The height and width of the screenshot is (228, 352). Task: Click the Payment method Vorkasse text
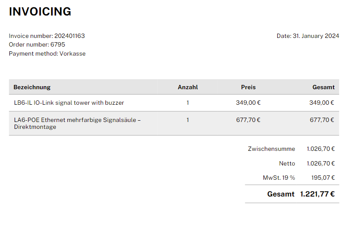pos(47,53)
